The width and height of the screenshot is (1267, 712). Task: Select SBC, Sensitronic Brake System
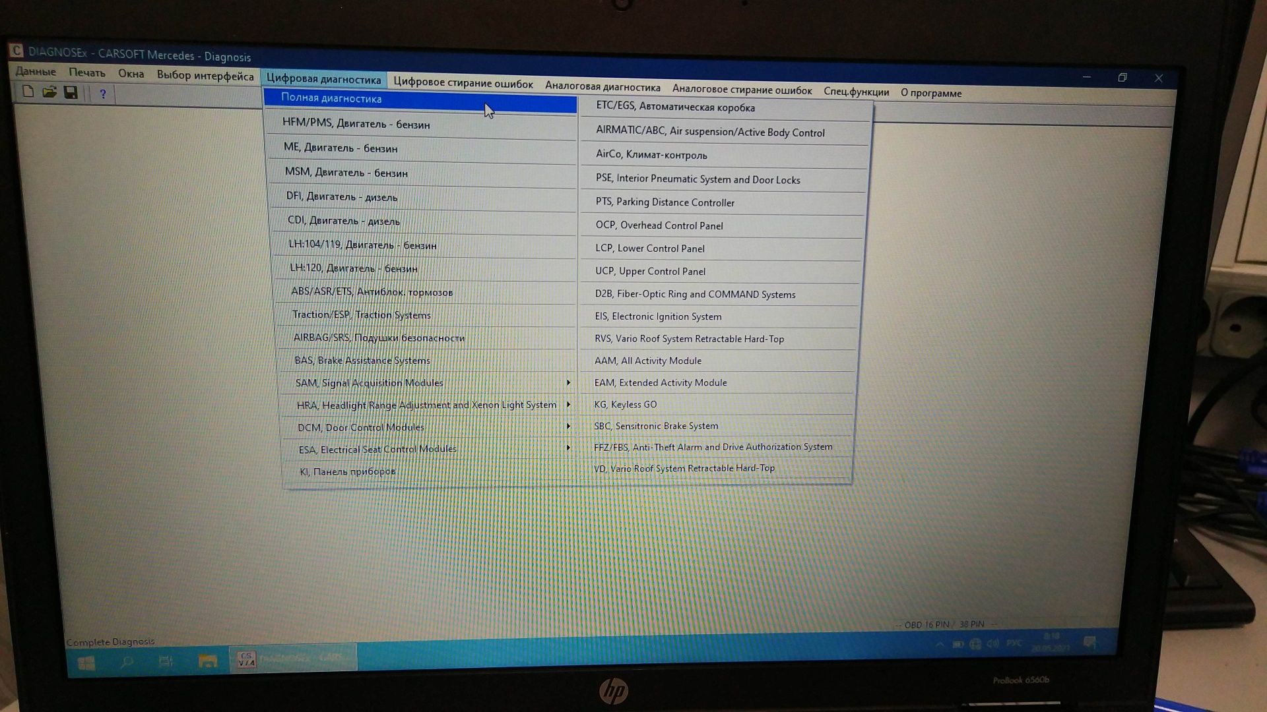click(x=717, y=426)
